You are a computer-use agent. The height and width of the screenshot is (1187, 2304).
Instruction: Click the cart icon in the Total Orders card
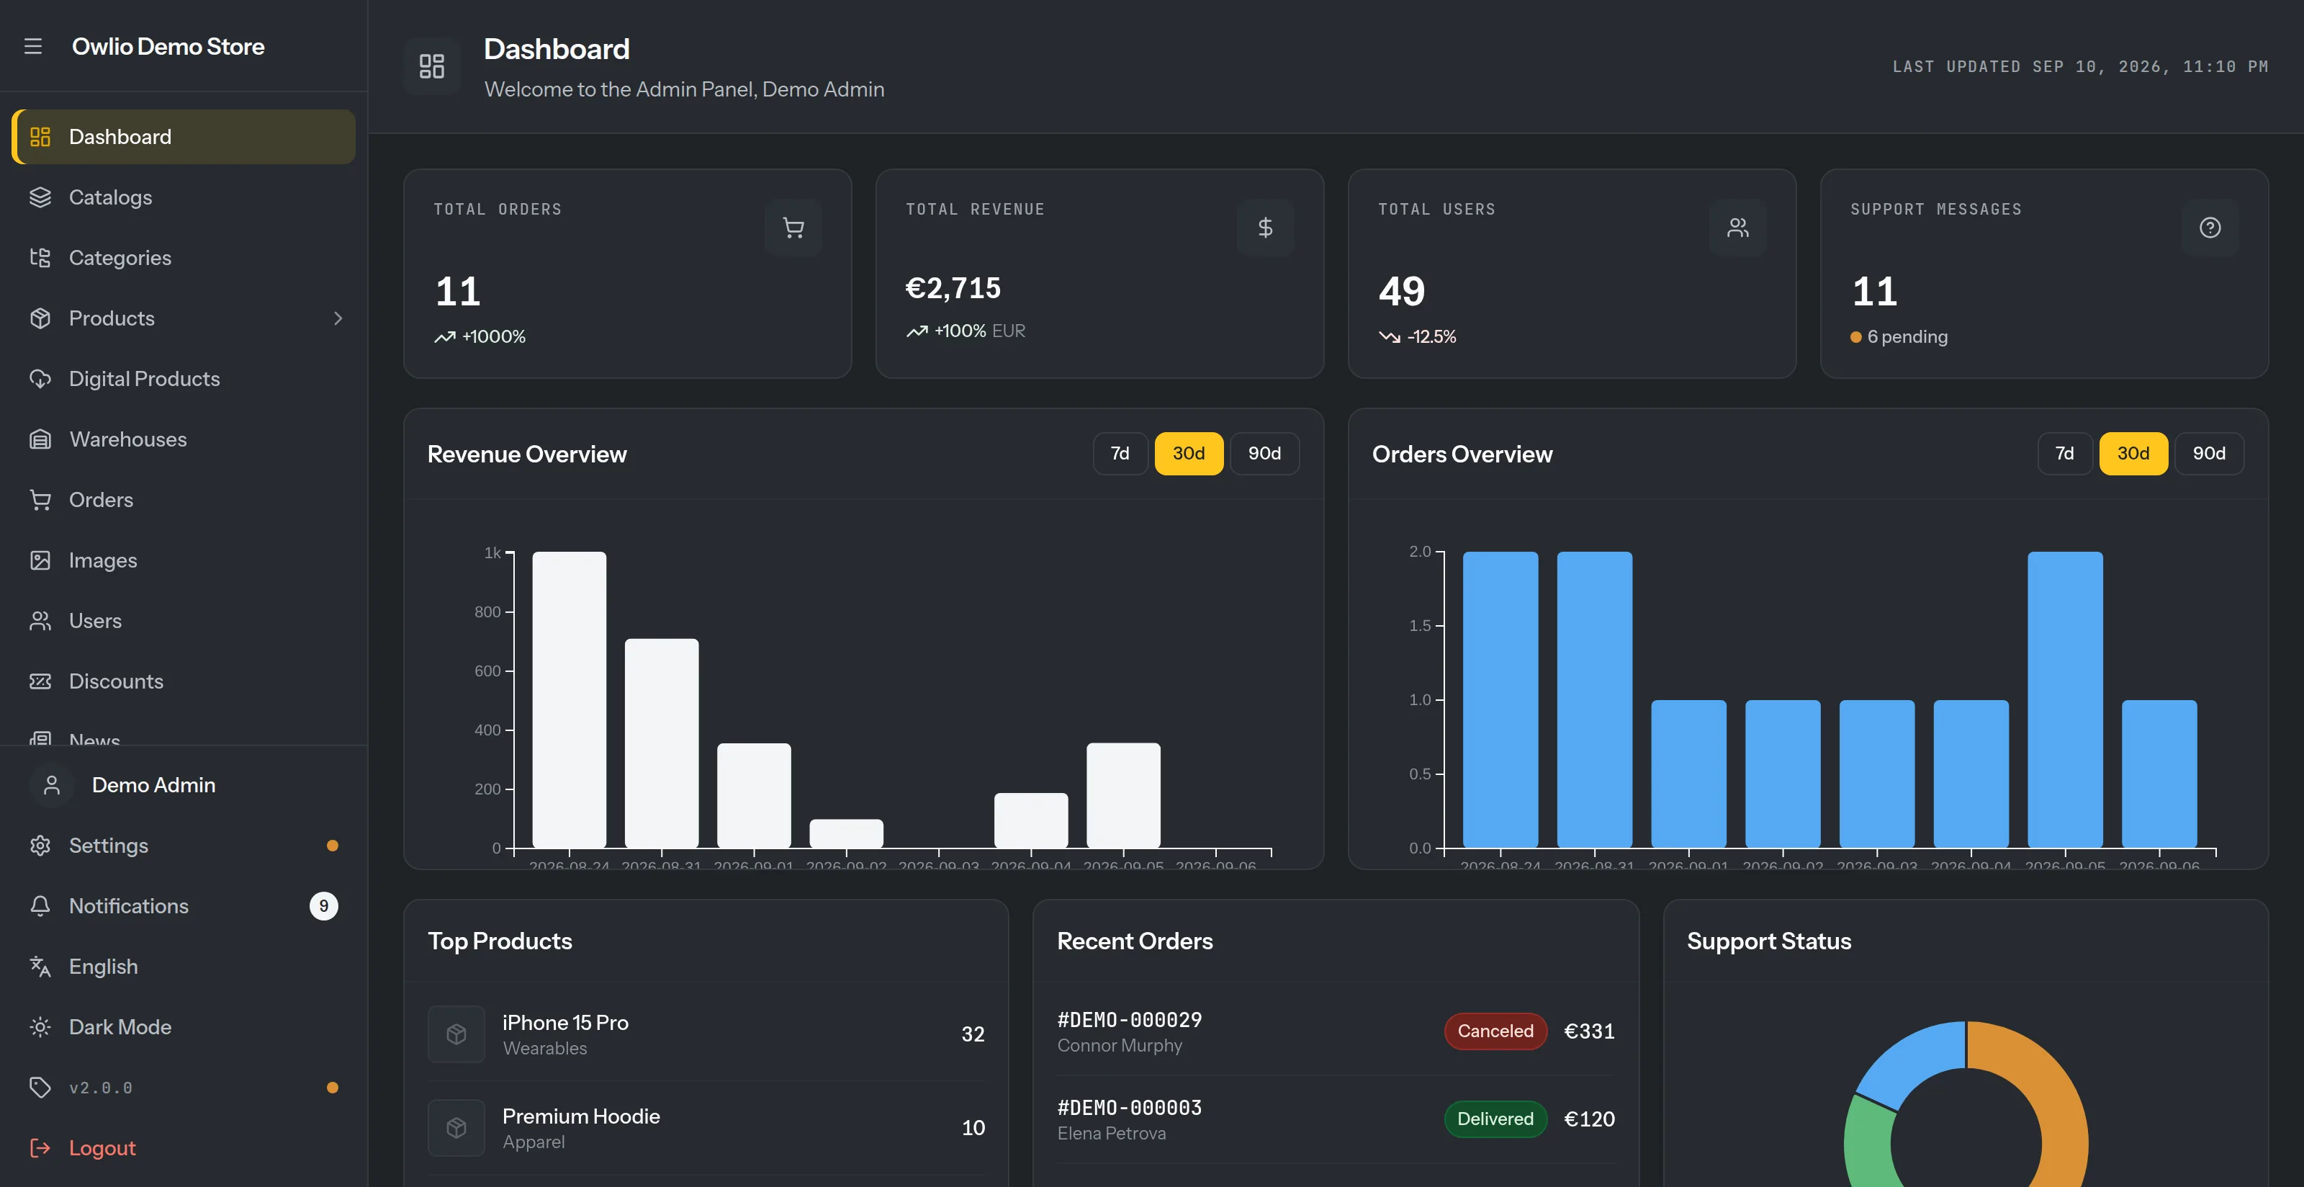(793, 228)
